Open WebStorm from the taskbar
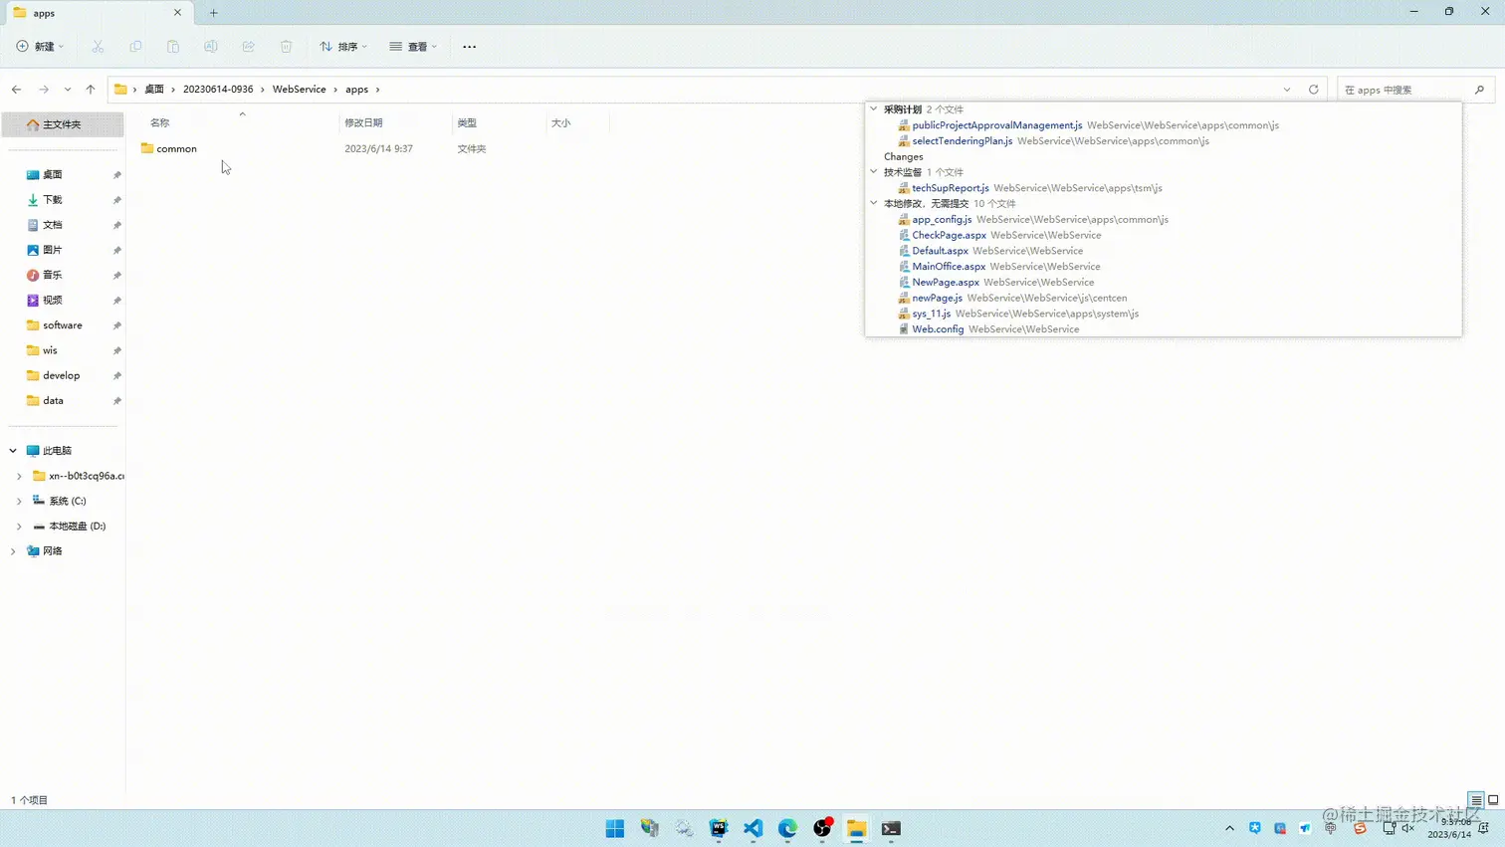Image resolution: width=1505 pixels, height=847 pixels. click(x=718, y=828)
